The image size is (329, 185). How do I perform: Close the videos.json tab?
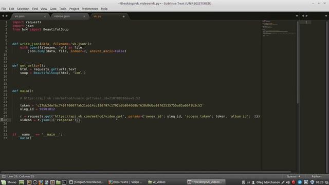84,16
